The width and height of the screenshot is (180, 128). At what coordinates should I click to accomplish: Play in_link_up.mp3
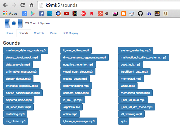pos(73,100)
